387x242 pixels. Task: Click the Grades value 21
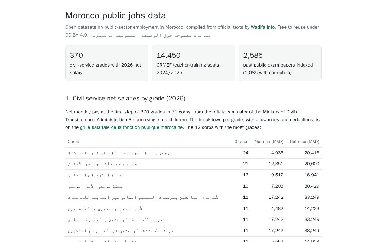point(246,164)
